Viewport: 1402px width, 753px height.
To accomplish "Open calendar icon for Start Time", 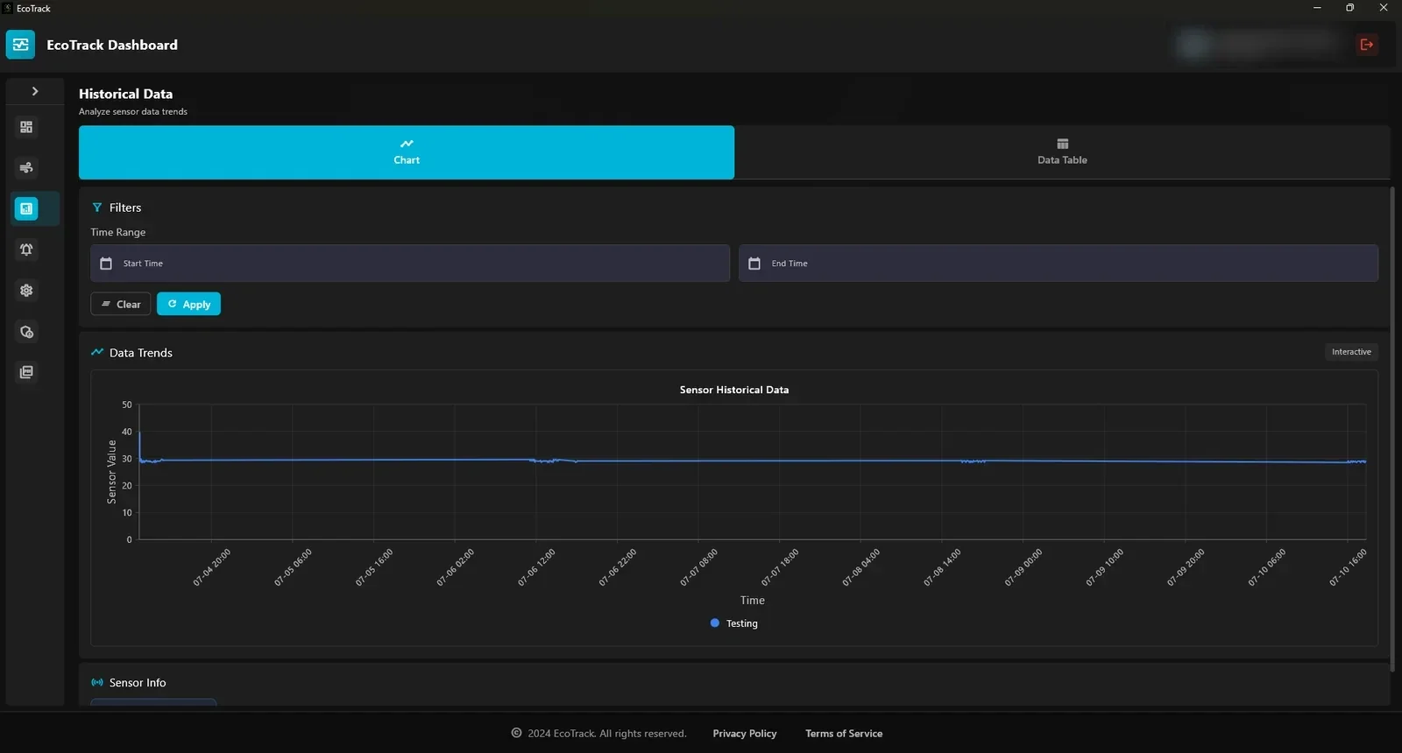I will [106, 264].
